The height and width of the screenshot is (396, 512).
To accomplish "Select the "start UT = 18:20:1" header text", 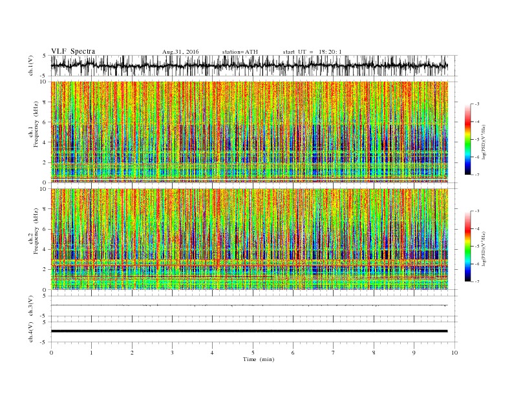I will click(x=312, y=52).
